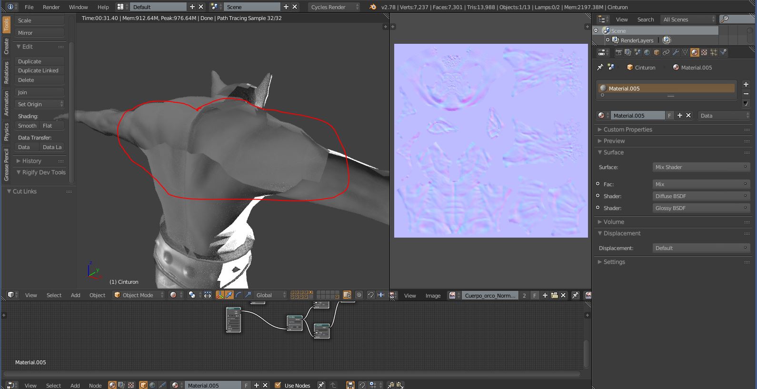Image resolution: width=757 pixels, height=389 pixels.
Task: Open the Object Mode dropdown
Action: click(138, 295)
